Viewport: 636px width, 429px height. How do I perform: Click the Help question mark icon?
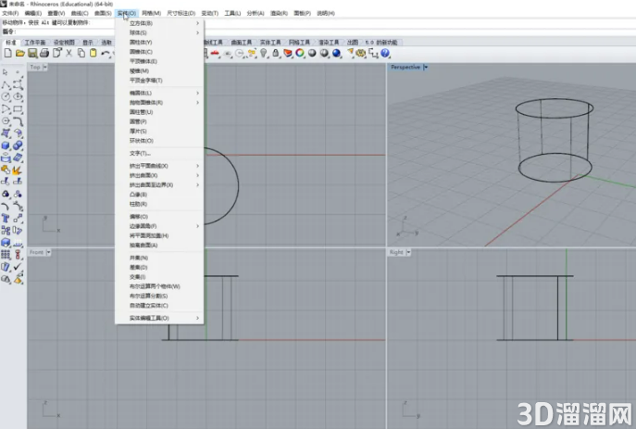click(385, 53)
